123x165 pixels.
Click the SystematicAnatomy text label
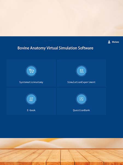pyautogui.click(x=31, y=82)
